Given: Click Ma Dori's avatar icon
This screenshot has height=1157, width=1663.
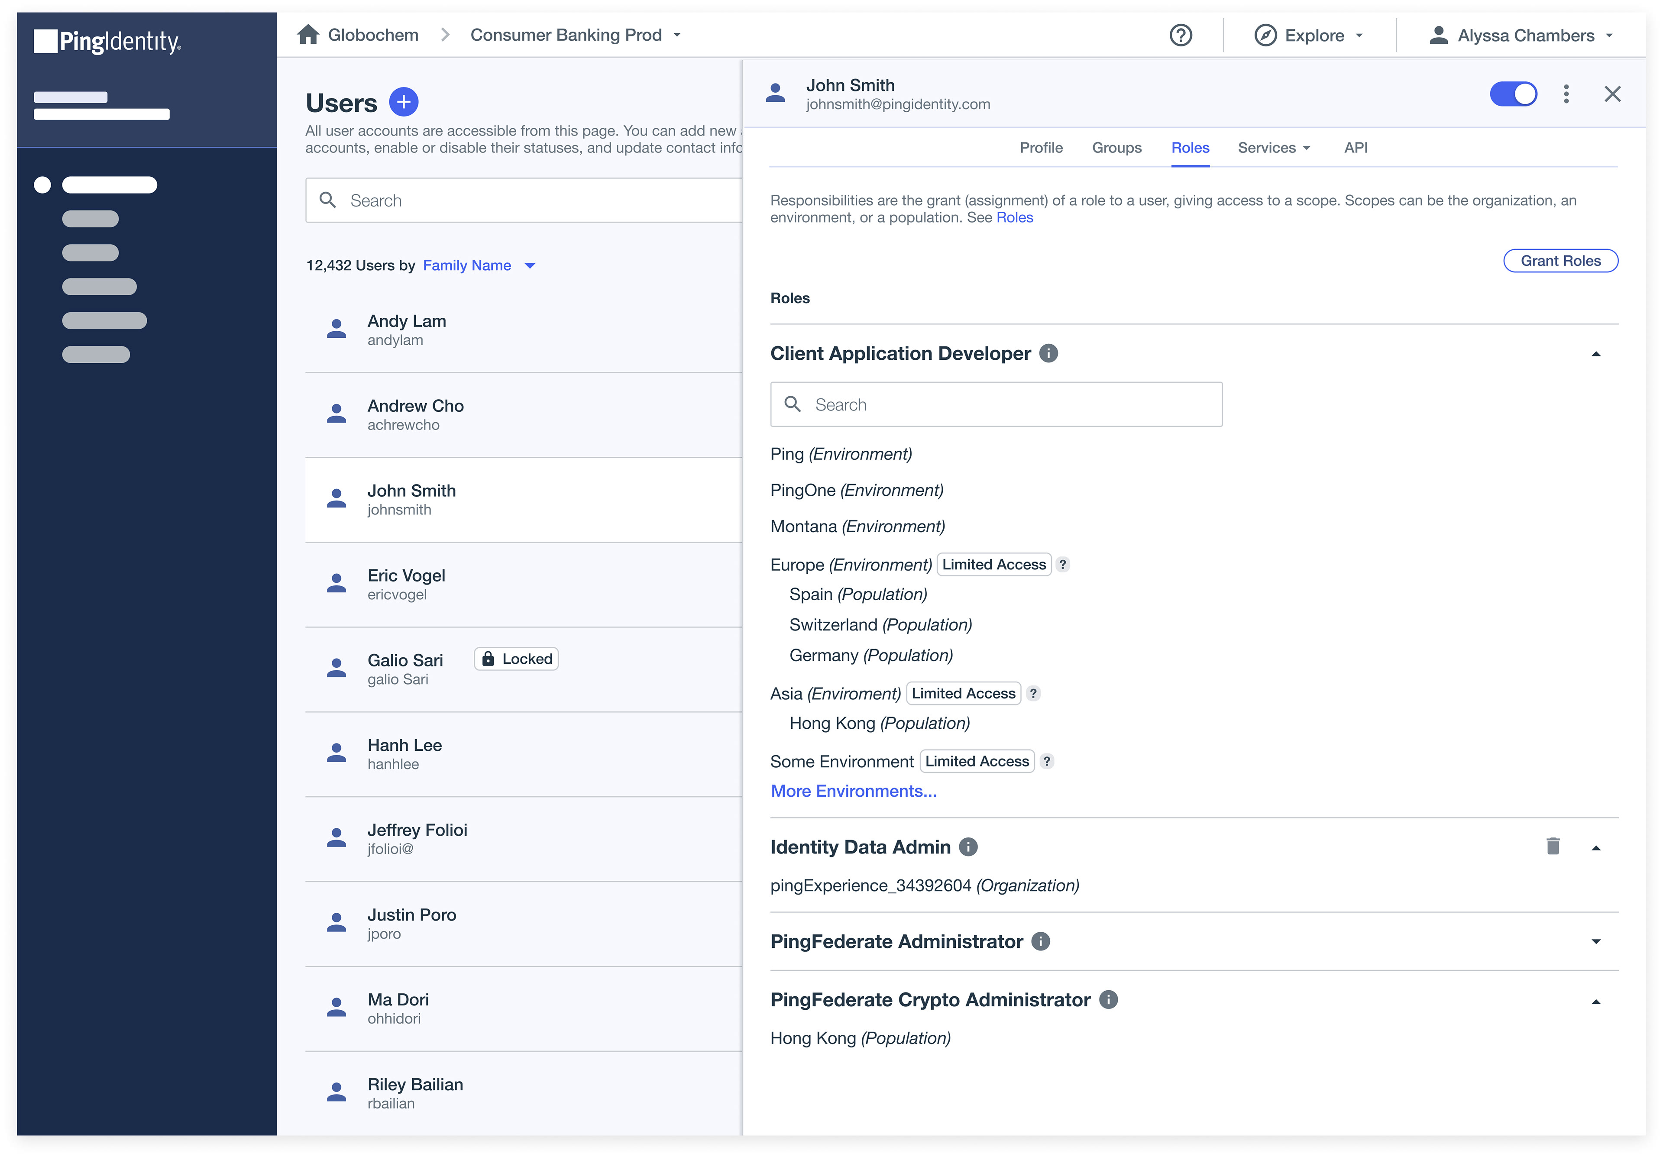Looking at the screenshot, I should coord(336,1006).
